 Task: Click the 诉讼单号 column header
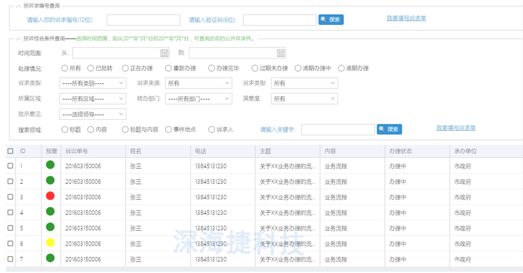point(77,151)
